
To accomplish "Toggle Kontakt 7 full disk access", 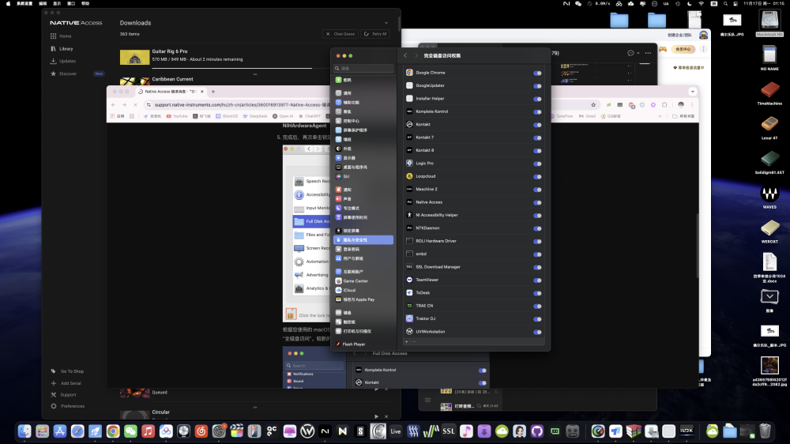I will 537,137.
